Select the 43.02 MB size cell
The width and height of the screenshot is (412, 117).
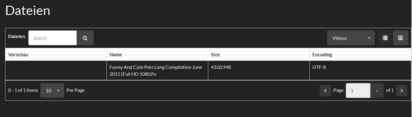pos(221,67)
